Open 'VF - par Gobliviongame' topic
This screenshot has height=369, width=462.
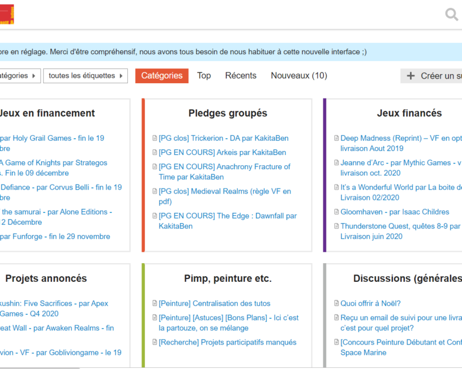60,352
